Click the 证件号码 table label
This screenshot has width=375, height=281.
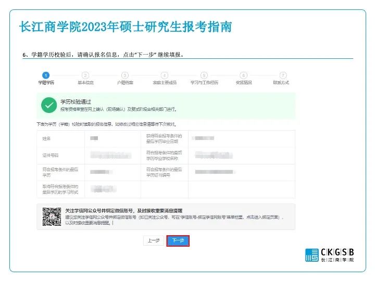(50, 156)
